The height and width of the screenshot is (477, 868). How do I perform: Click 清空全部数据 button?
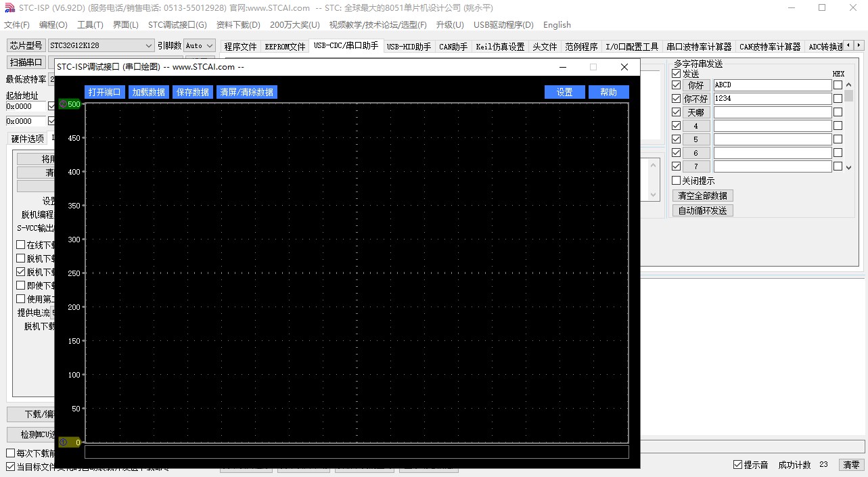pos(703,196)
